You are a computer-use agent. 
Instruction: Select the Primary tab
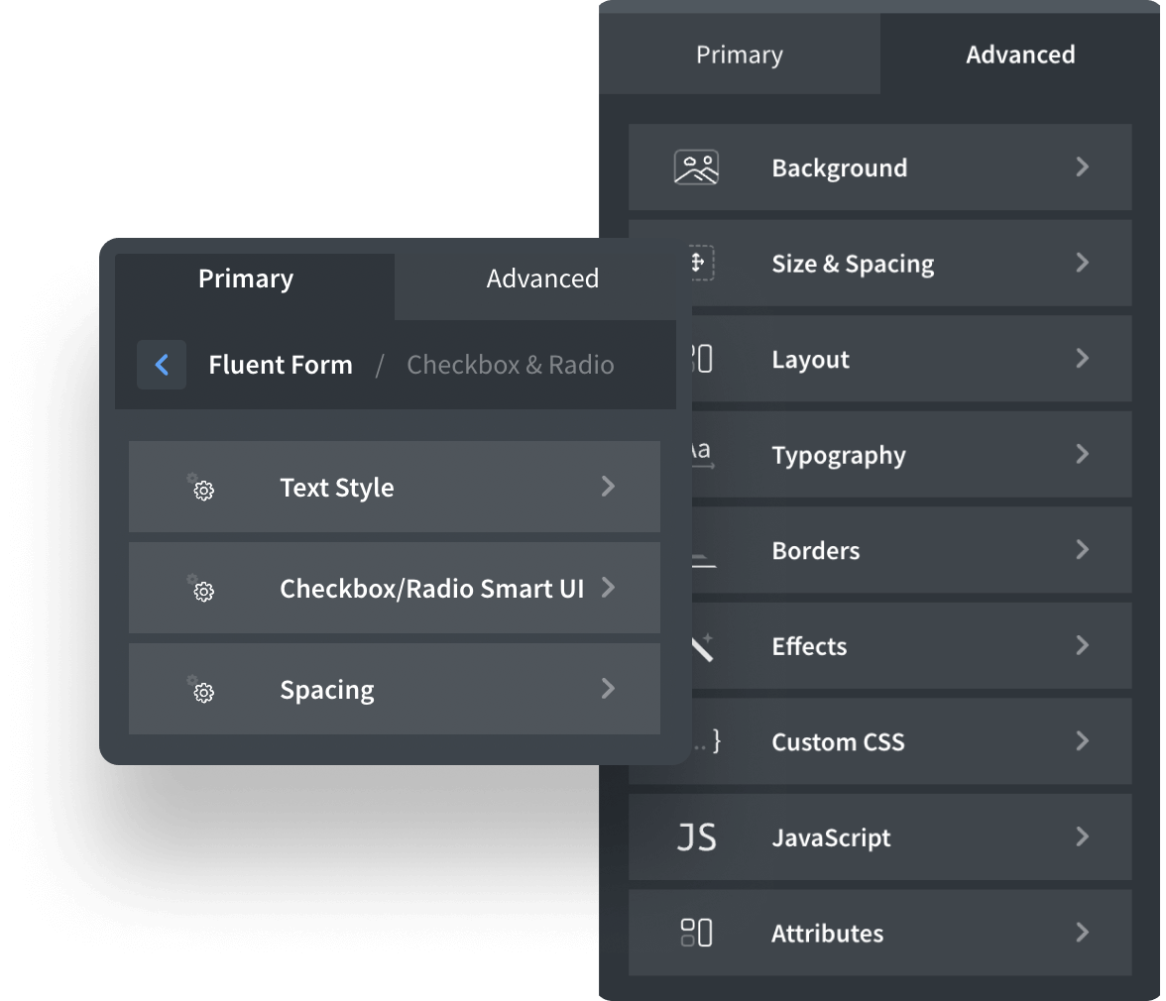pos(246,278)
